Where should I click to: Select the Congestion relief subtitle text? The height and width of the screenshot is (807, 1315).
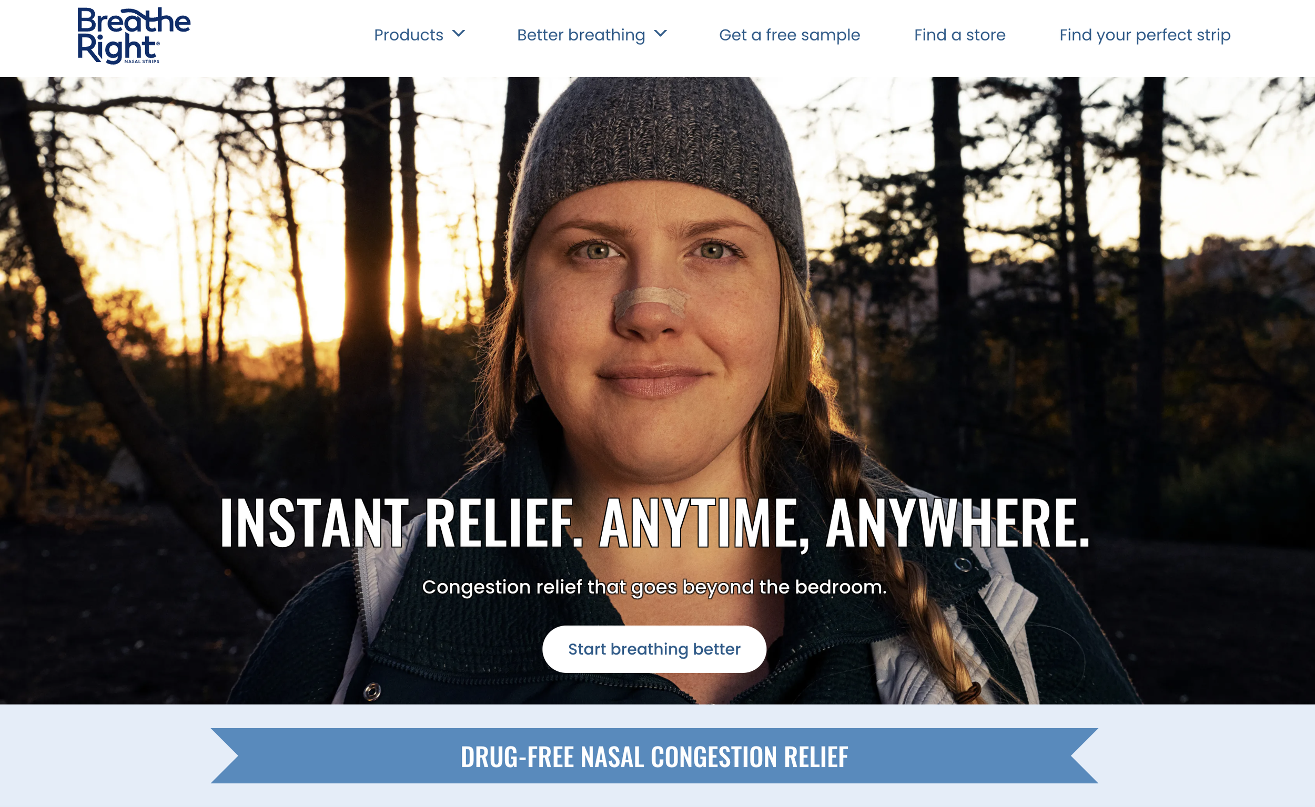tap(654, 587)
